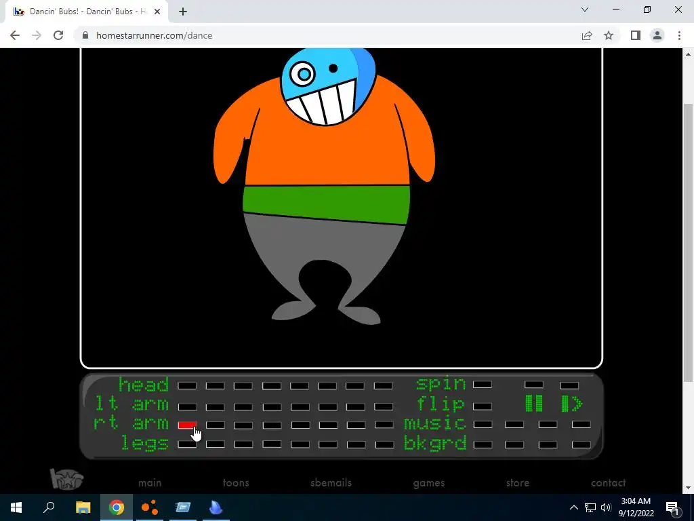Open the main link in footer

click(x=150, y=483)
